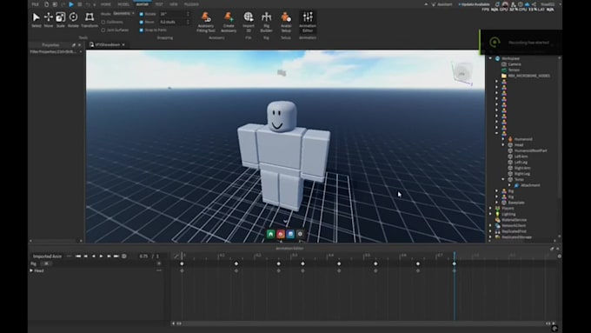Close the Properties panel
Viewport: 591px width, 333px height.
pyautogui.click(x=79, y=45)
